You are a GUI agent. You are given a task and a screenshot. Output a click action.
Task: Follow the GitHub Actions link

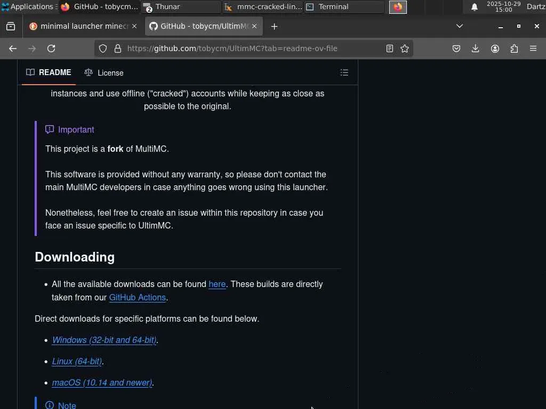137,297
